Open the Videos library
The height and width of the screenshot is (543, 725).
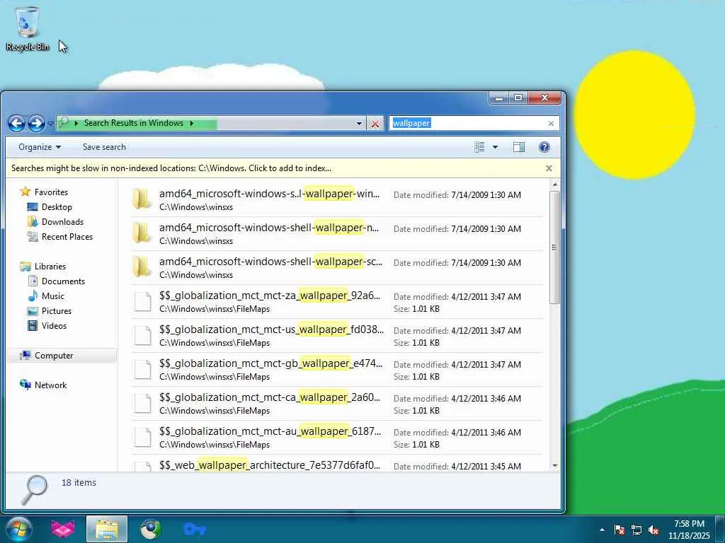[47, 325]
